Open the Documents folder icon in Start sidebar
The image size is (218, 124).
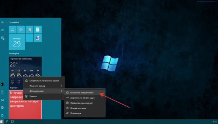[x=2, y=92]
